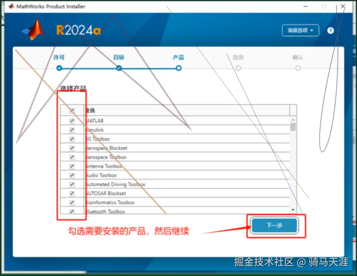Click the R2024a release label
Screen dimensions: 357x276
click(79, 30)
